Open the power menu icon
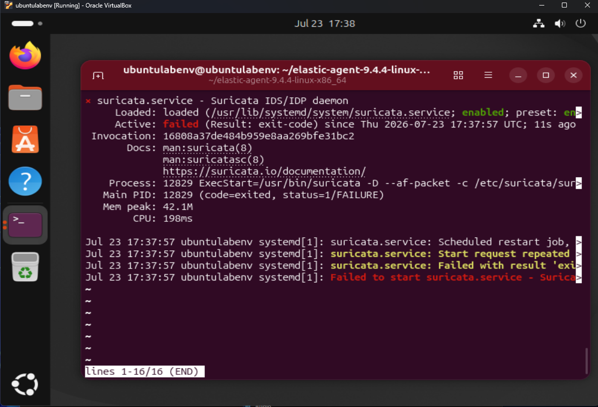 click(x=580, y=24)
